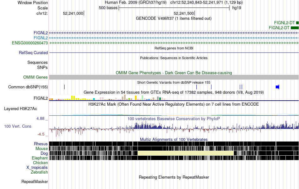Click the FIGNL2 GTEx expression label
The image size is (299, 189).
[x=41, y=98]
